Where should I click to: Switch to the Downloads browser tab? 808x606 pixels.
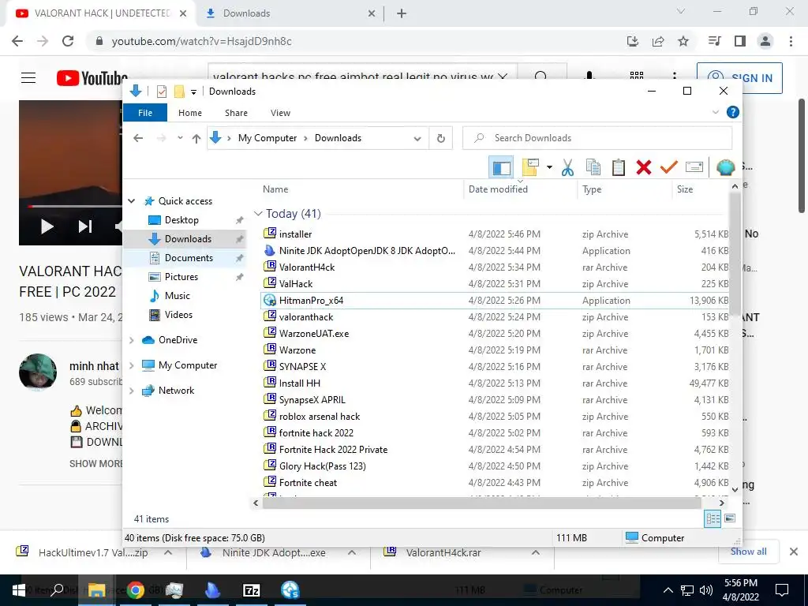[x=290, y=13]
